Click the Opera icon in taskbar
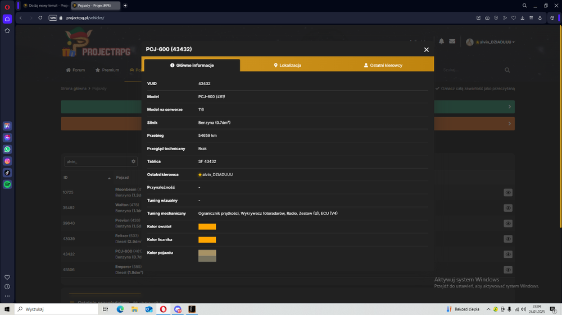This screenshot has width=562, height=315. (163, 309)
